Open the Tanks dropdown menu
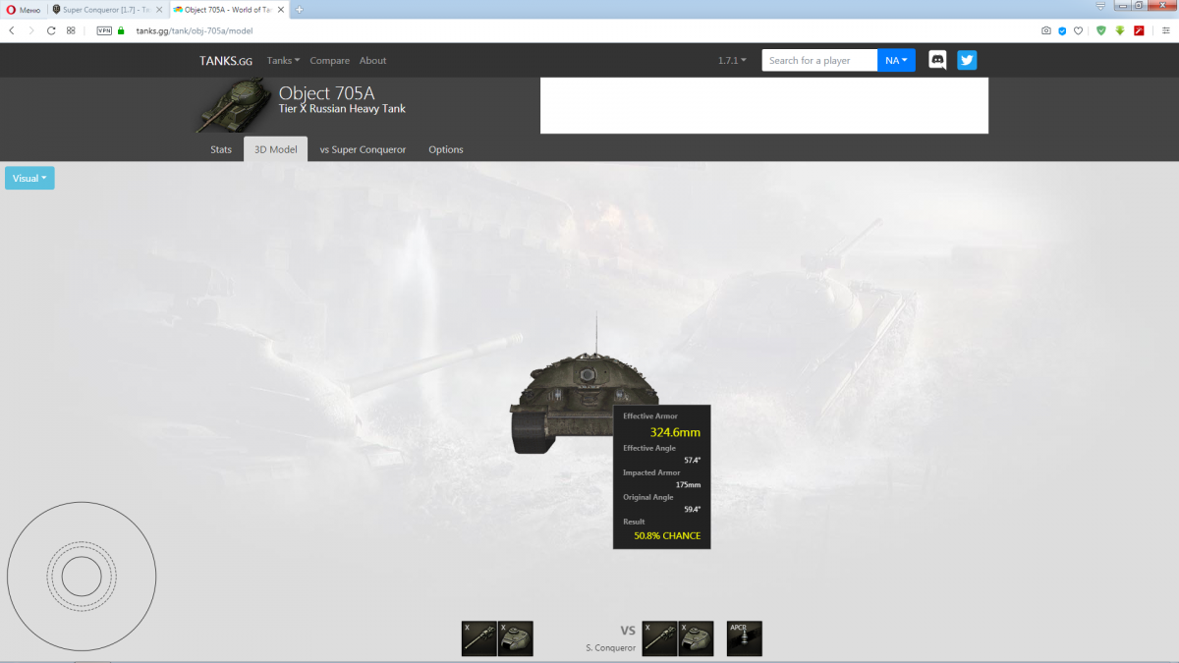1179x663 pixels. click(283, 61)
